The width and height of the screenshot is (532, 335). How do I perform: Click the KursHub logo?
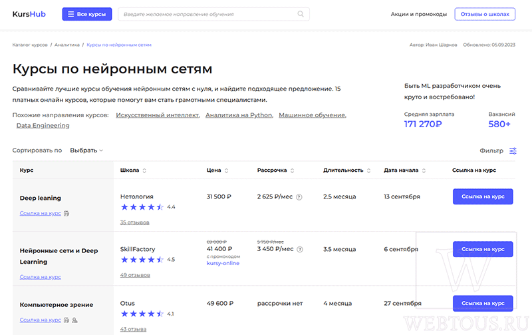point(29,14)
